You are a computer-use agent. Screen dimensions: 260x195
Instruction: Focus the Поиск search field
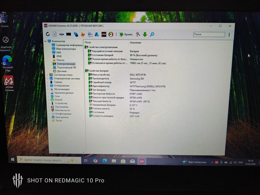coord(209,34)
